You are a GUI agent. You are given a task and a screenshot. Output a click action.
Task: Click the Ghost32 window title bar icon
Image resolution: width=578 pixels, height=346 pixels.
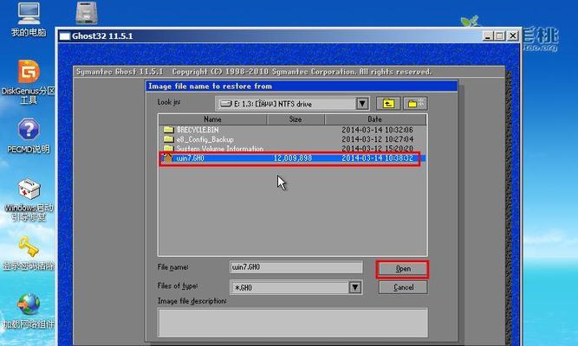[x=64, y=36]
